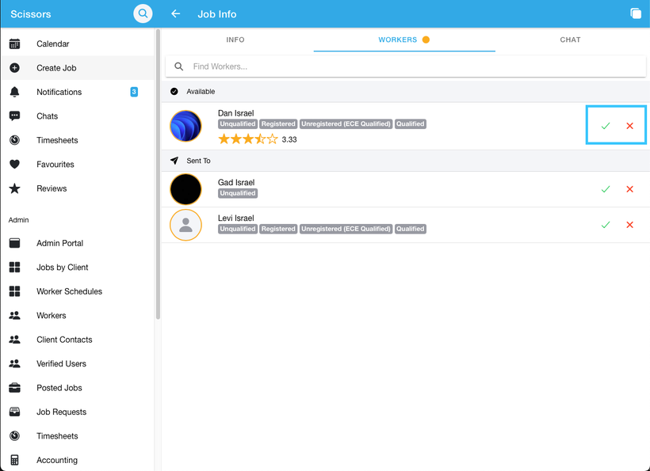Viewport: 650px width, 471px height.
Task: Approve Gad Israel using the green checkmark
Action: point(606,189)
